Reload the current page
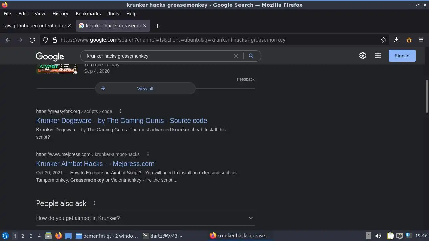 [32, 40]
